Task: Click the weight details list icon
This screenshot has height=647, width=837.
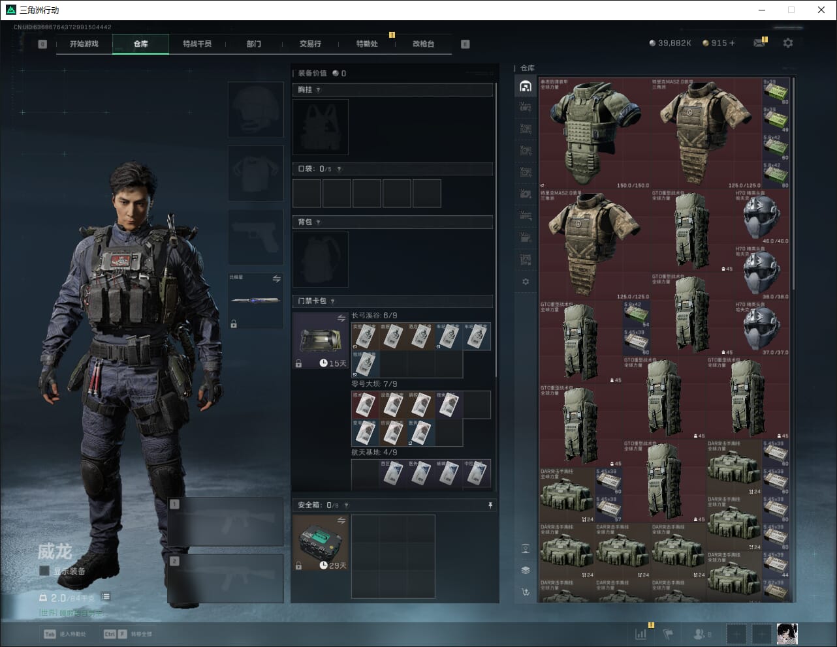Action: [x=106, y=597]
